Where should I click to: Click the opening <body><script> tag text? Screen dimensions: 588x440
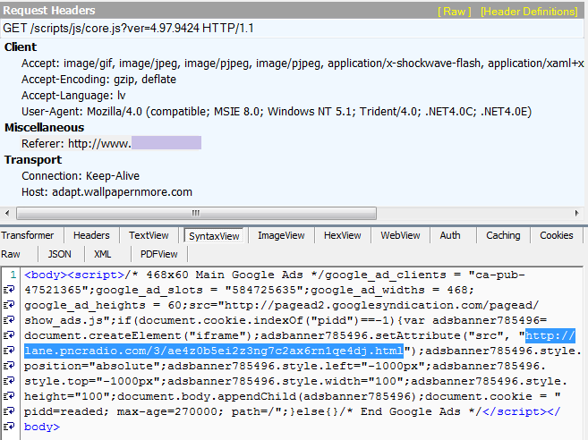tap(74, 275)
